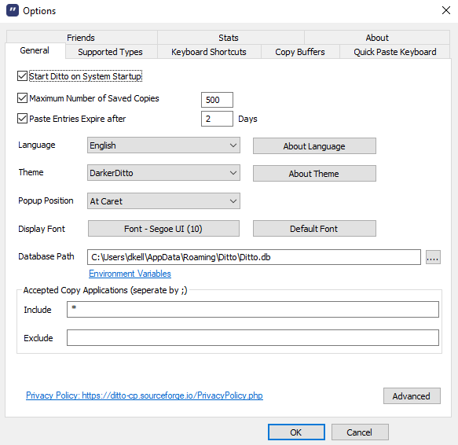Click the expire days field showing 2
Image resolution: width=458 pixels, height=445 pixels.
(x=217, y=119)
